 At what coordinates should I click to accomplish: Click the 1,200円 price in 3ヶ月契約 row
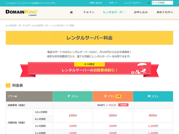pyautogui.click(x=153, y=126)
